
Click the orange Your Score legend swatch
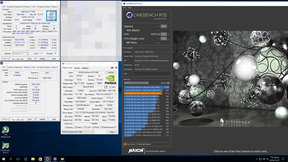tap(125, 144)
